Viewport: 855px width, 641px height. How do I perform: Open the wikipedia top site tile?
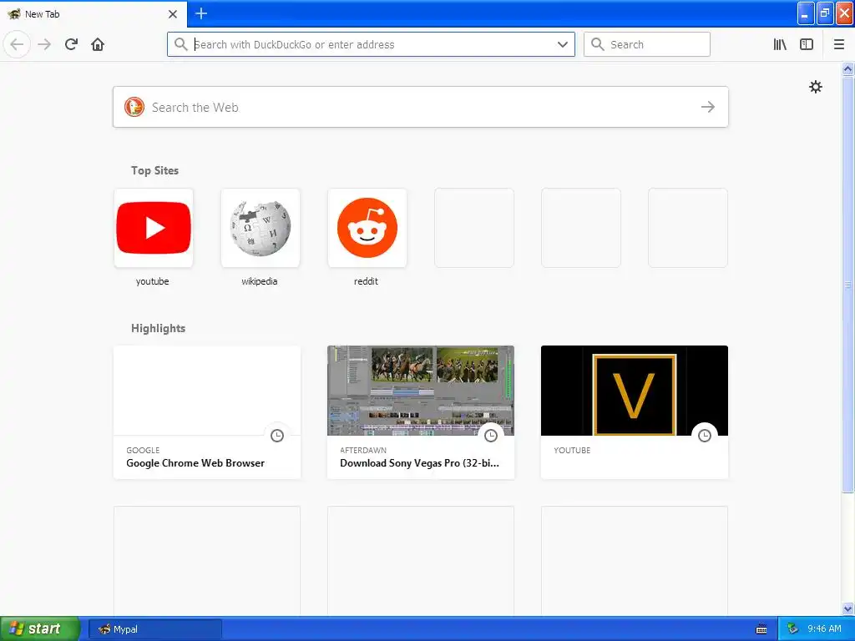(261, 228)
